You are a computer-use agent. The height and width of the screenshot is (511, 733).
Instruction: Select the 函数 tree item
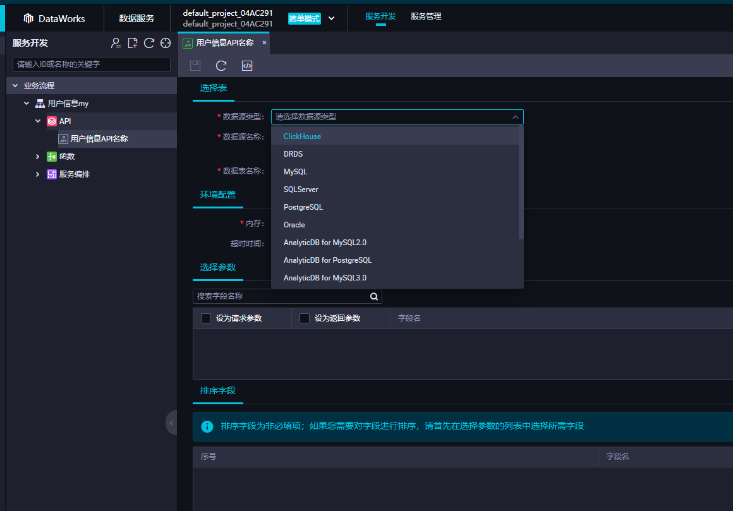67,157
